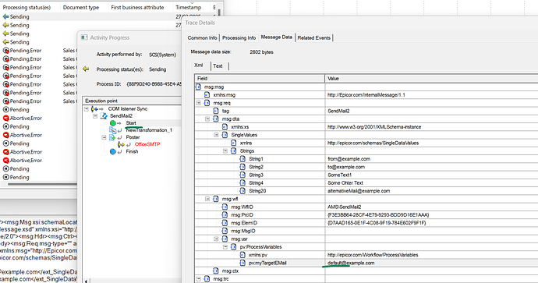The height and width of the screenshot is (283, 538).
Task: Select the Finish execution point
Action: [132, 151]
